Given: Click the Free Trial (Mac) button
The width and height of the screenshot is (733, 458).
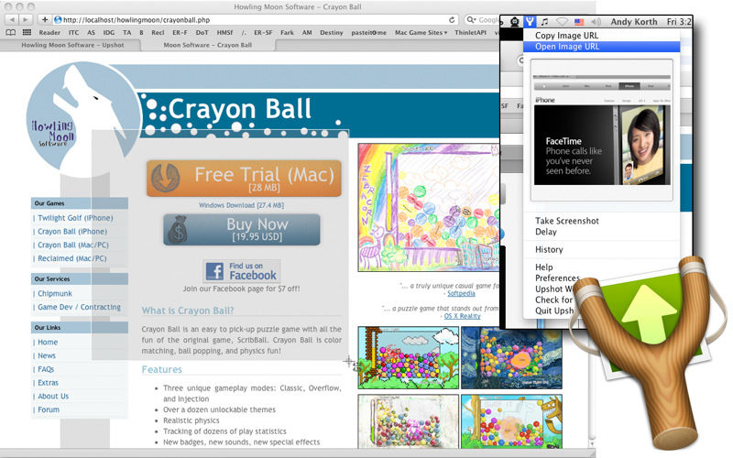Looking at the screenshot, I should click(244, 179).
